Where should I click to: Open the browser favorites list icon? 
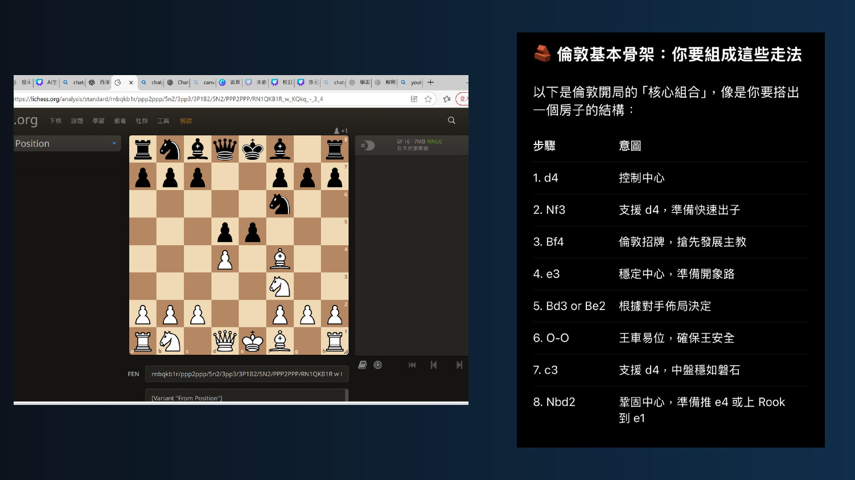(x=447, y=99)
